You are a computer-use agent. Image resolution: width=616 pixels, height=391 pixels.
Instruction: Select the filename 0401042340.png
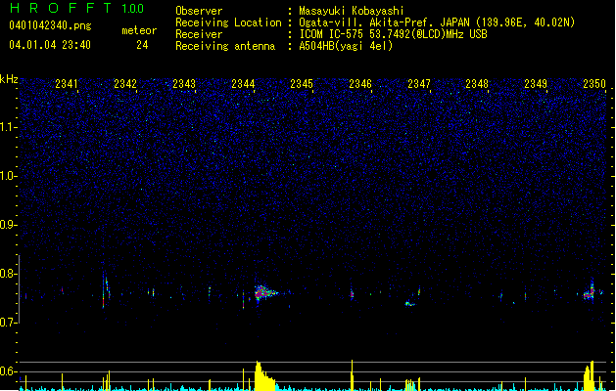pos(50,25)
